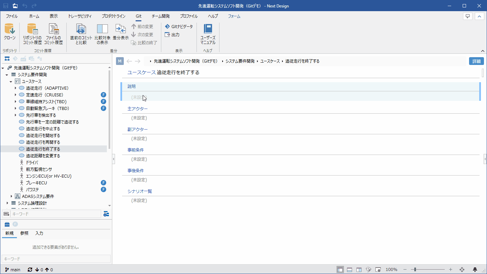Select 追従距離を変更する tree item
The image size is (487, 274).
[x=43, y=156]
